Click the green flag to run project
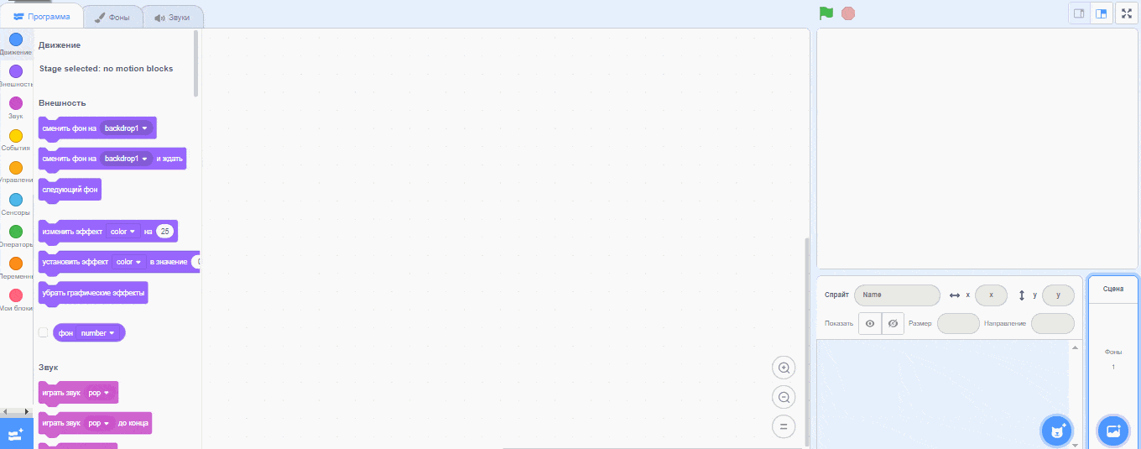 [x=826, y=13]
